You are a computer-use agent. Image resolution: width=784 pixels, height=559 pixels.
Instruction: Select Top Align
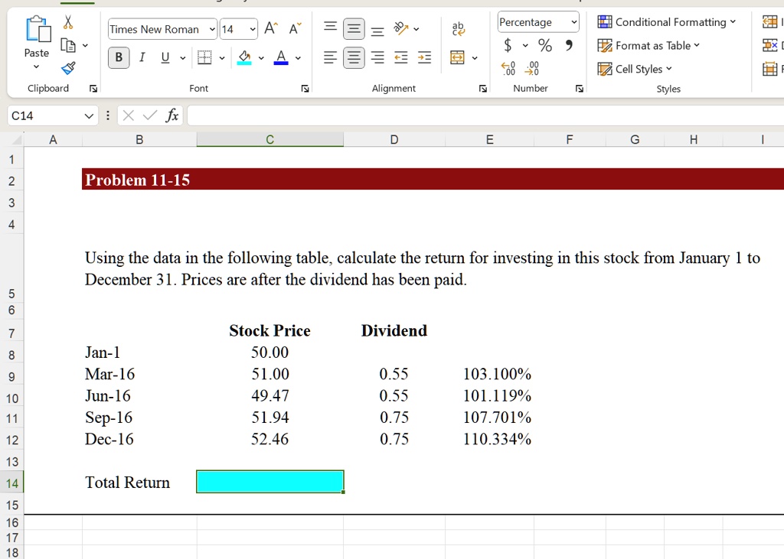coord(330,27)
